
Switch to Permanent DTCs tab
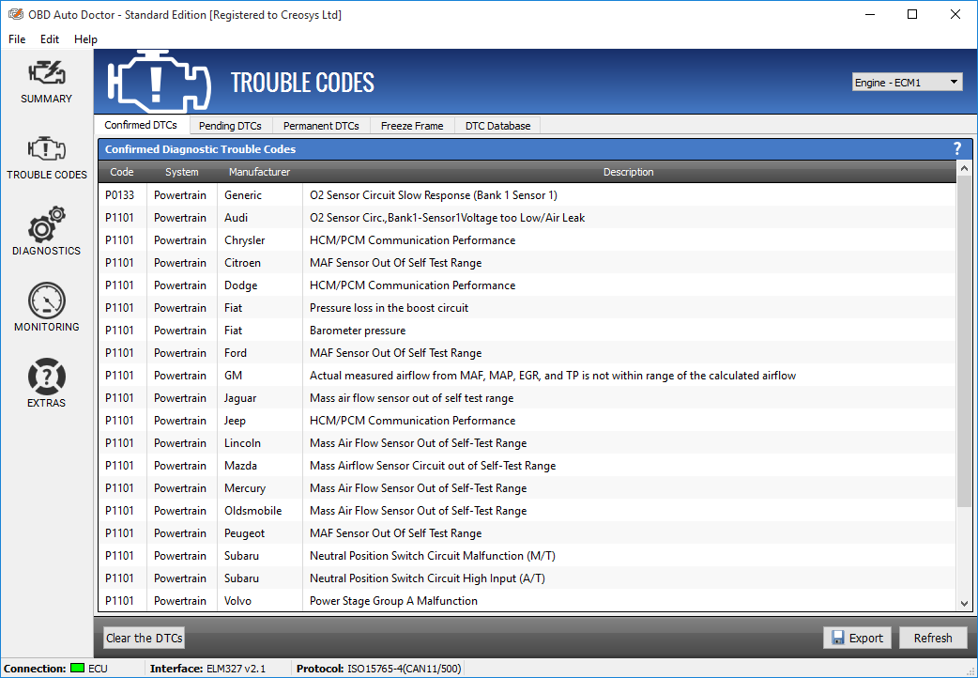tap(321, 126)
